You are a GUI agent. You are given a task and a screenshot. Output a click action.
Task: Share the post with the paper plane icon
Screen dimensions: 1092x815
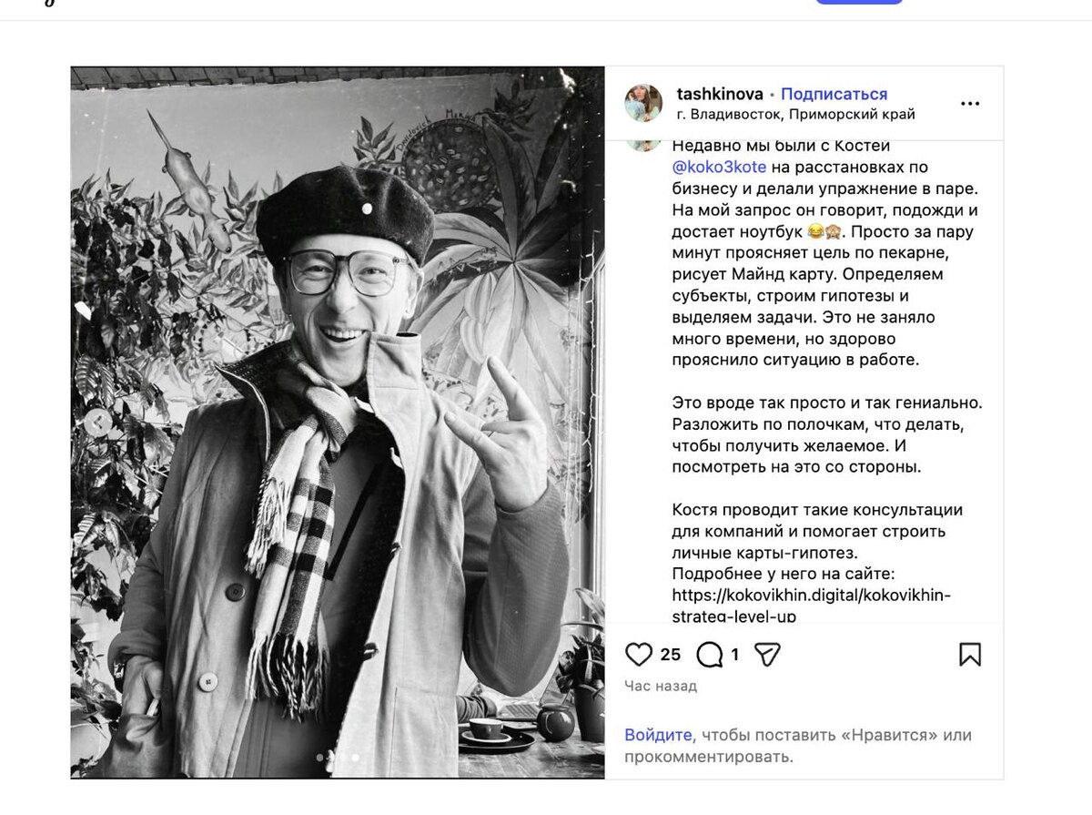tap(768, 655)
